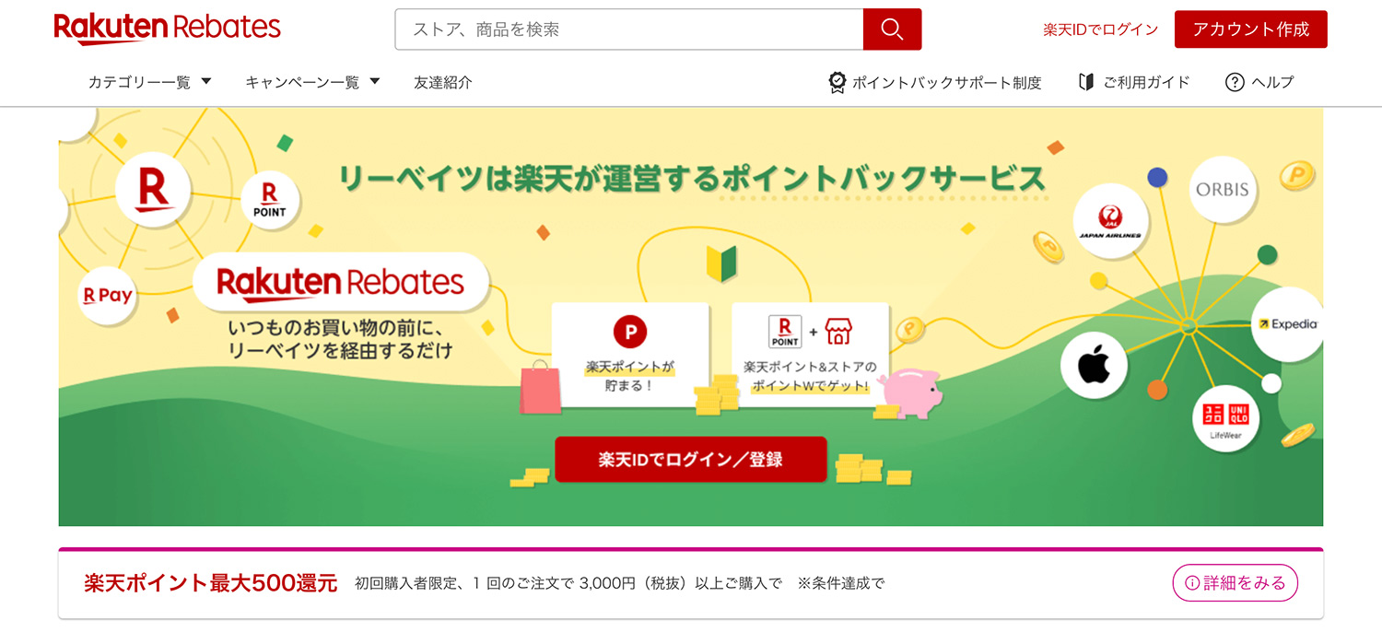Click the アカウント作成 button
The width and height of the screenshot is (1382, 632).
(x=1250, y=29)
